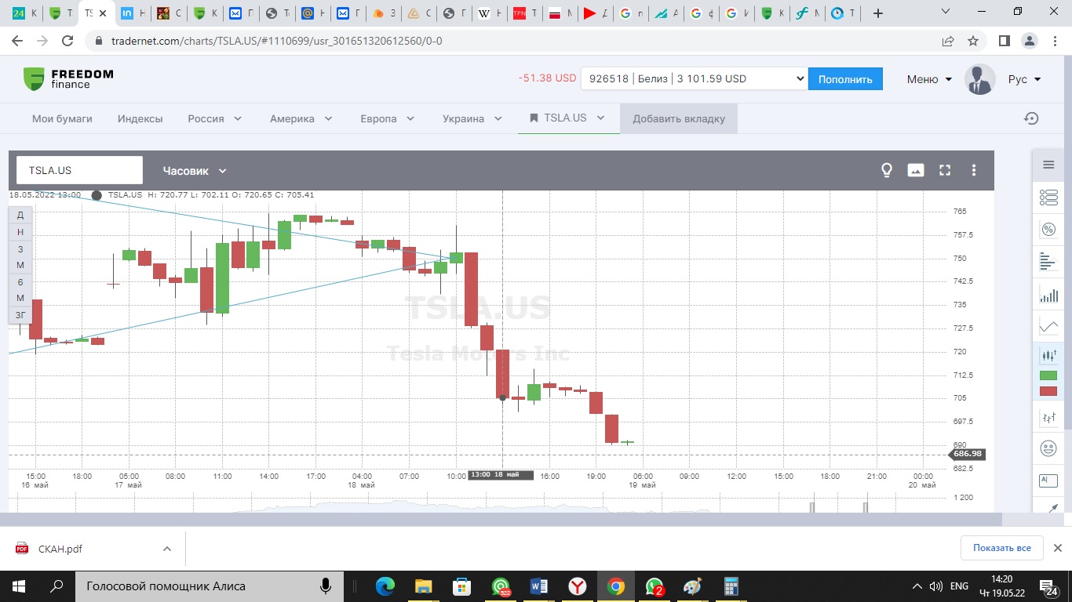Click the Пополнить deposit button

pos(845,78)
